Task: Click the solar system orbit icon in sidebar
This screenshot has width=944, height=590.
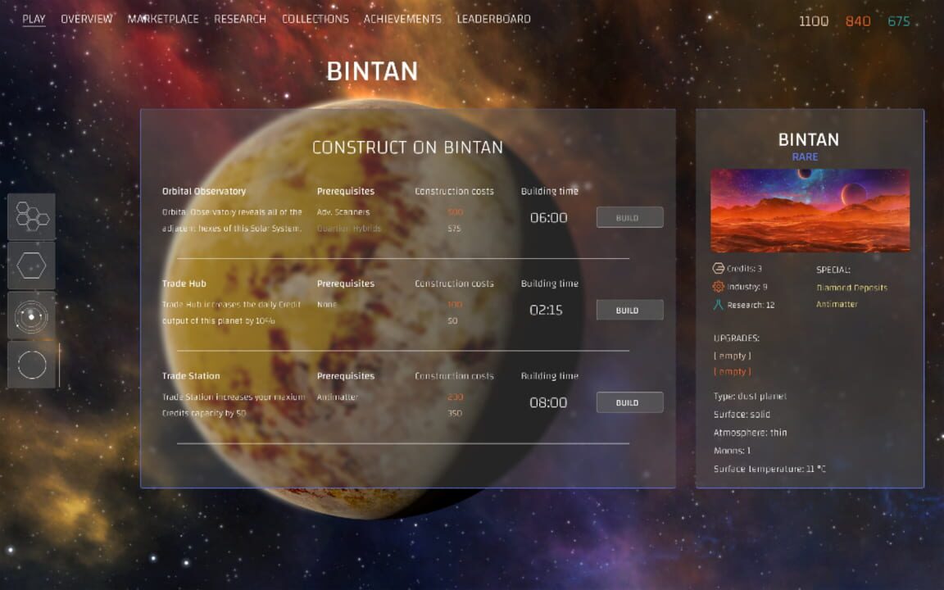Action: [x=31, y=315]
